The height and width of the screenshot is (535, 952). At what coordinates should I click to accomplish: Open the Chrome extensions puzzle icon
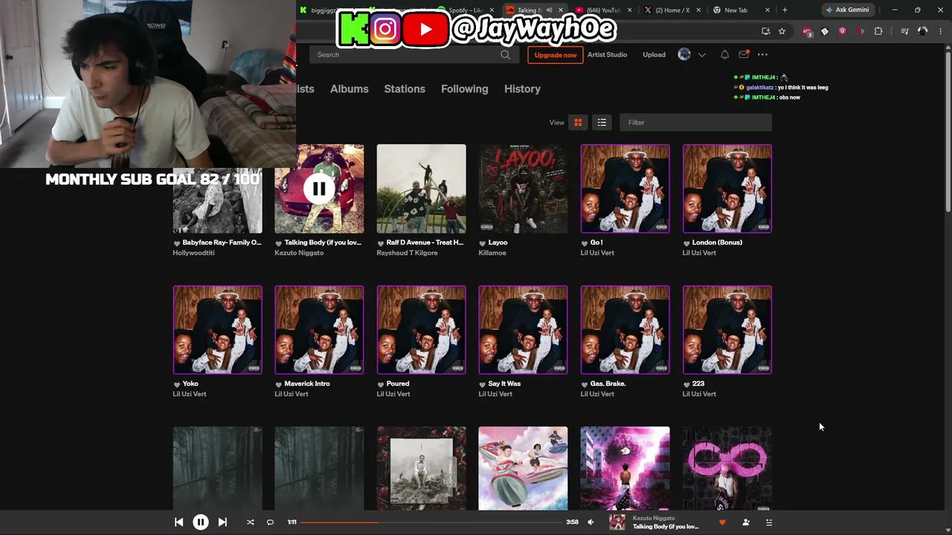click(878, 31)
